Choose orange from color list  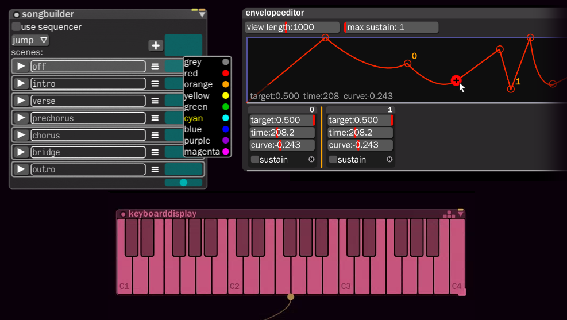207,84
